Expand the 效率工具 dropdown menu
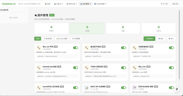The height and width of the screenshot is (96, 183). click(71, 4)
